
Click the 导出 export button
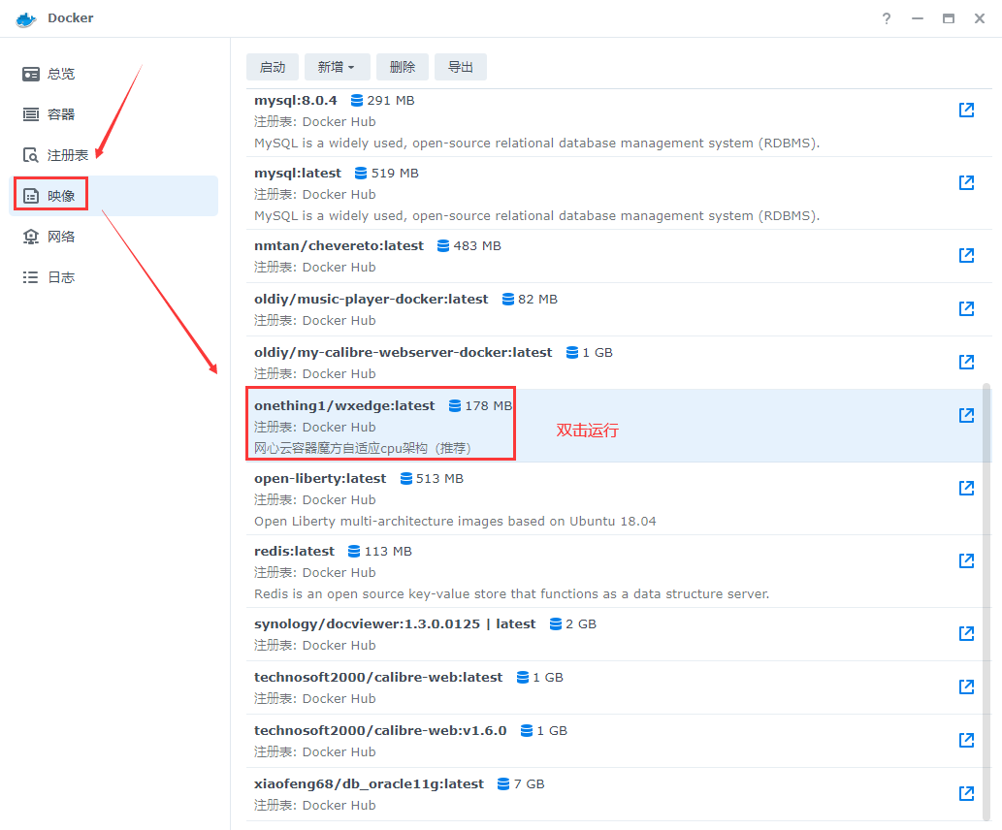(x=460, y=67)
